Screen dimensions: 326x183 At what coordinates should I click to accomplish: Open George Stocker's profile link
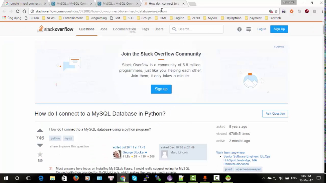pyautogui.click(x=133, y=152)
